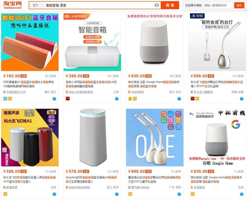Click the green service badge under ¥165 listing
The height and width of the screenshot is (200, 248).
(5, 98)
